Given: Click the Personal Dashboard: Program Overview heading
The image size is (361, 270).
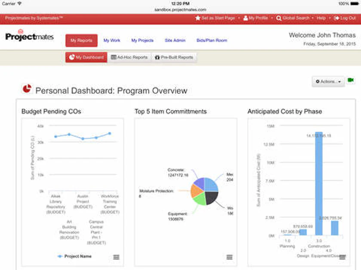Looking at the screenshot, I should [111, 91].
